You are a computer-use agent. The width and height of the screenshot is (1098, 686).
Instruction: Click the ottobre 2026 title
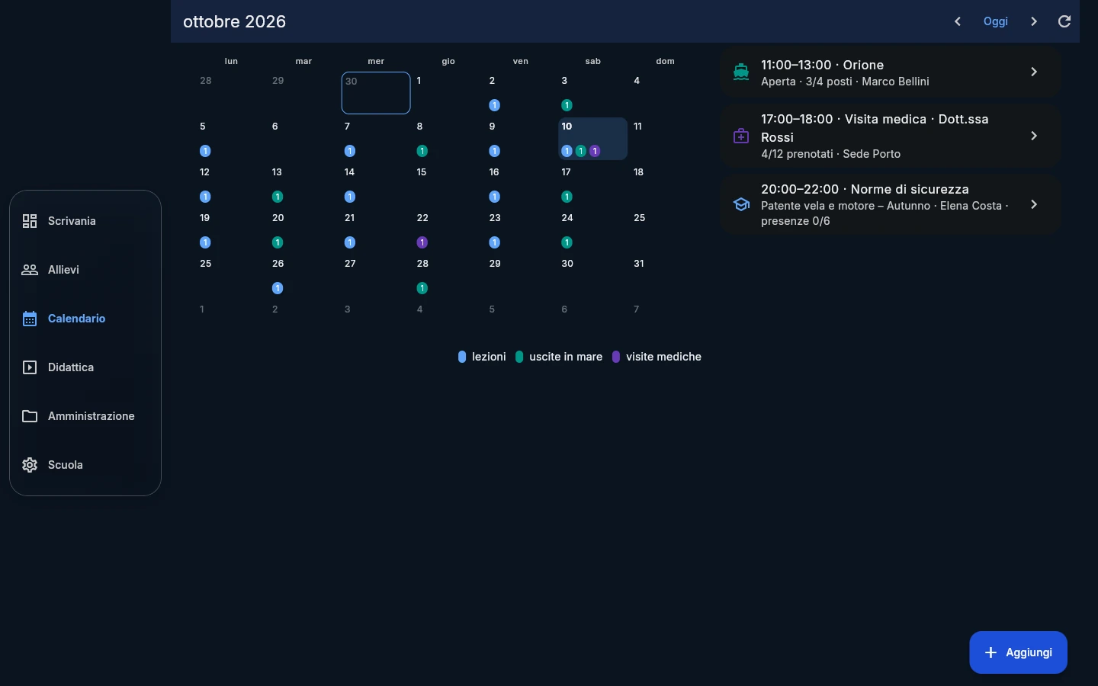[x=235, y=21]
